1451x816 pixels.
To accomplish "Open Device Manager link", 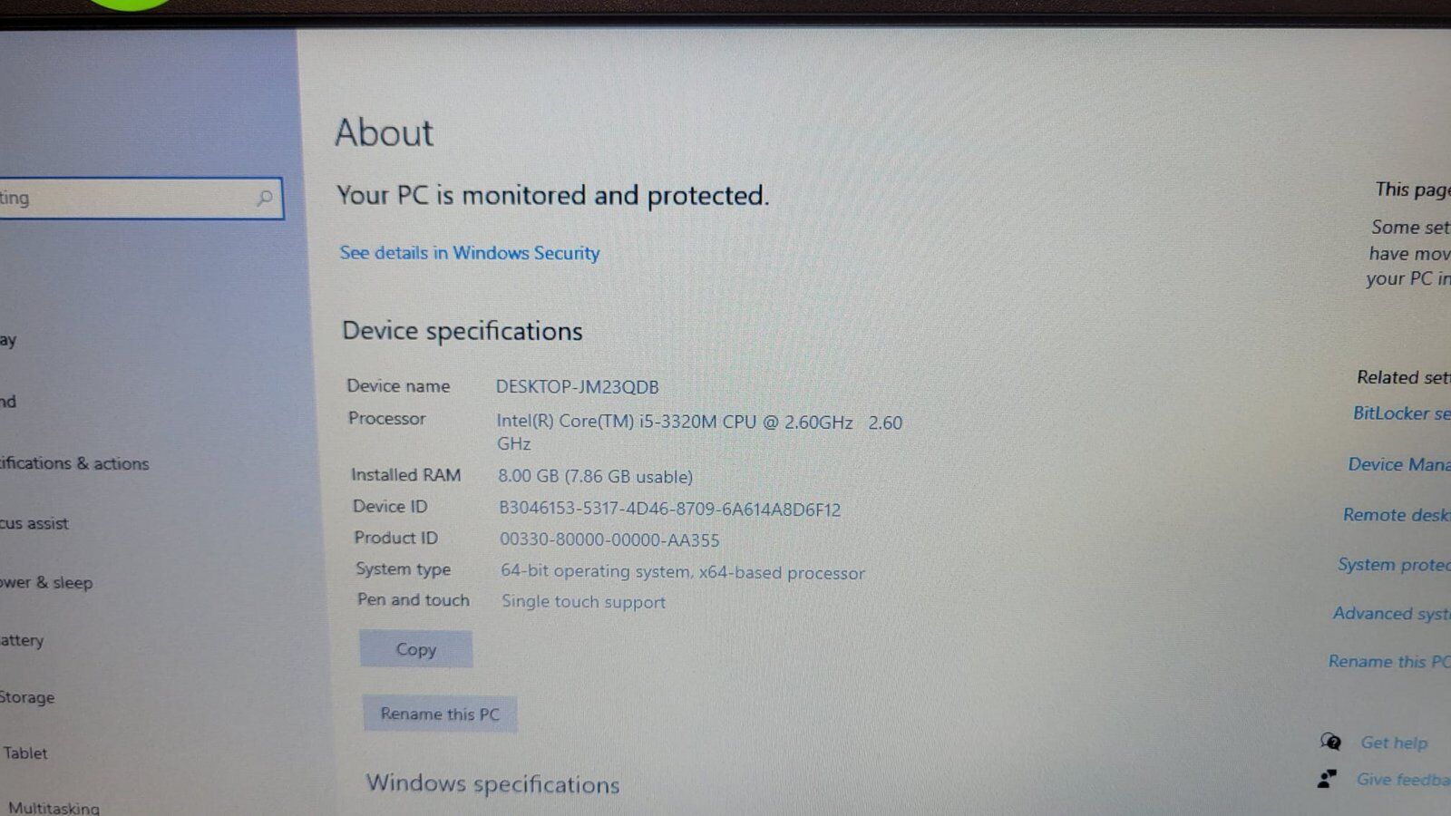I will pyautogui.click(x=1398, y=464).
